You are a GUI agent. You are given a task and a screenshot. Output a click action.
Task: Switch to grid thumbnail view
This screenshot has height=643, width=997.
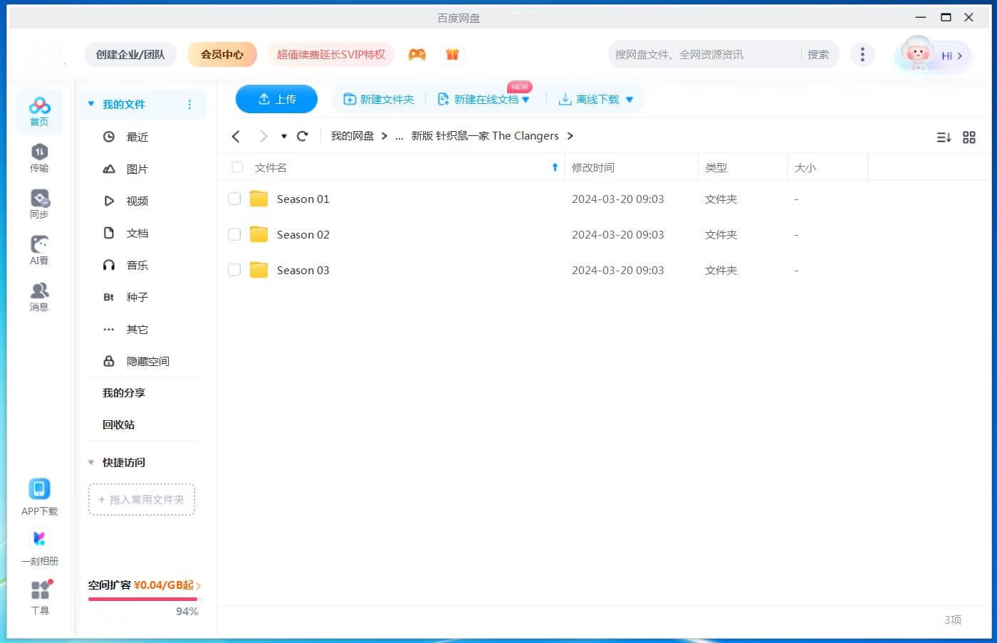(969, 137)
